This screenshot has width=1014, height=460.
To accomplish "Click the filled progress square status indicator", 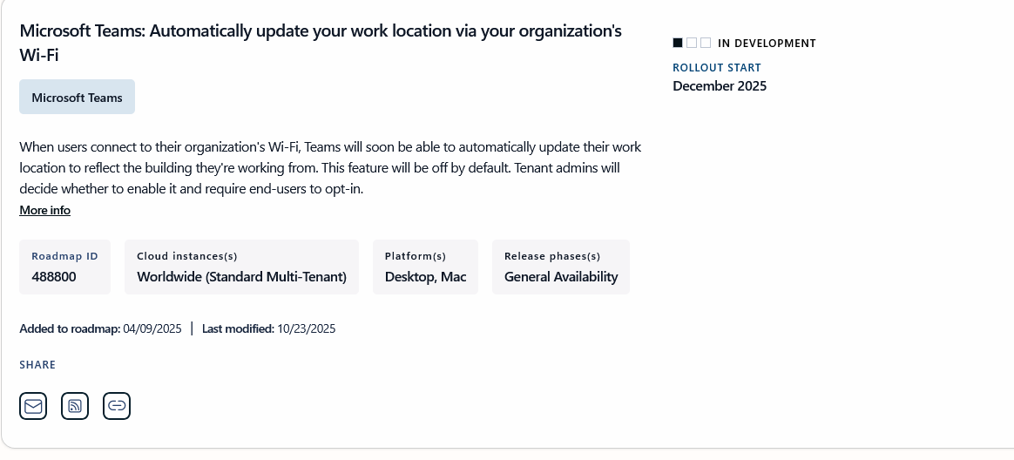I will (678, 43).
